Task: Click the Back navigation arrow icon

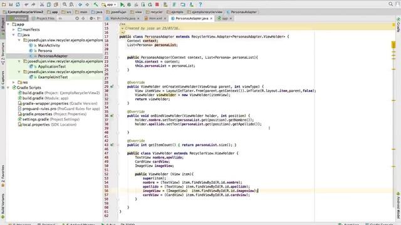Action: (x=80, y=4)
